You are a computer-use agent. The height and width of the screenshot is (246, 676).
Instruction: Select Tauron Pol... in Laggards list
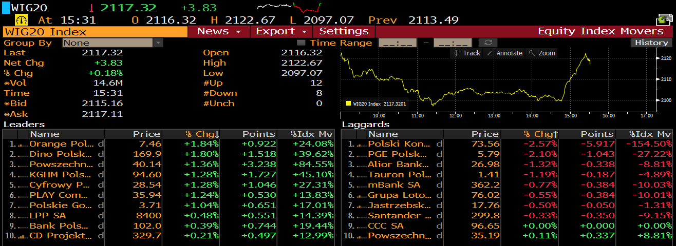tap(400, 175)
